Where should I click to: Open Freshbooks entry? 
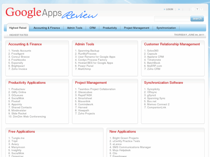(x=18, y=60)
